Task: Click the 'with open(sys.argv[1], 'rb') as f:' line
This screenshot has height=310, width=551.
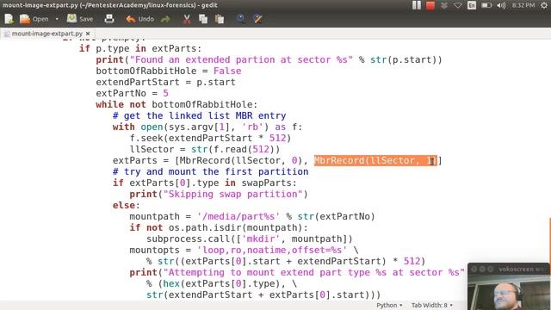Action: (207, 127)
